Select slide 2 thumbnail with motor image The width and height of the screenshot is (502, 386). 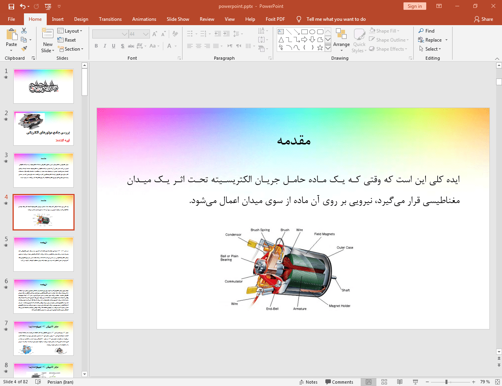[x=44, y=128]
